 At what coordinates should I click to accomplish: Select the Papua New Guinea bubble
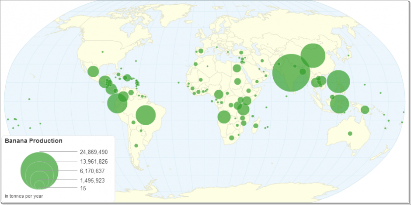[365, 109]
